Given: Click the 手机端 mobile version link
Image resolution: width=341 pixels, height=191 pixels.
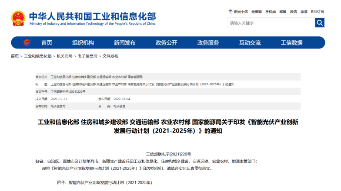Looking at the screenshot, I should coord(271,12).
